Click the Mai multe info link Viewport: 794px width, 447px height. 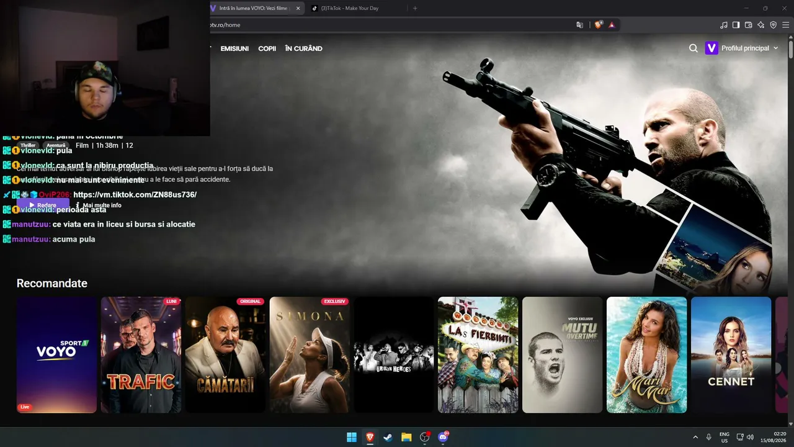pos(99,205)
